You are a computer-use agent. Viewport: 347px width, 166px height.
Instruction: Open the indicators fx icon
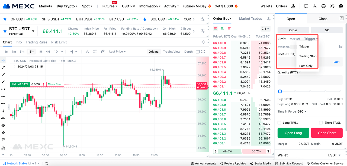(87, 52)
